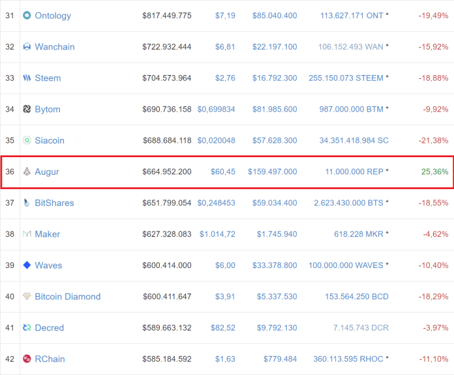
Task: Click Siacoin volume $57.628.300
Action: click(x=275, y=141)
